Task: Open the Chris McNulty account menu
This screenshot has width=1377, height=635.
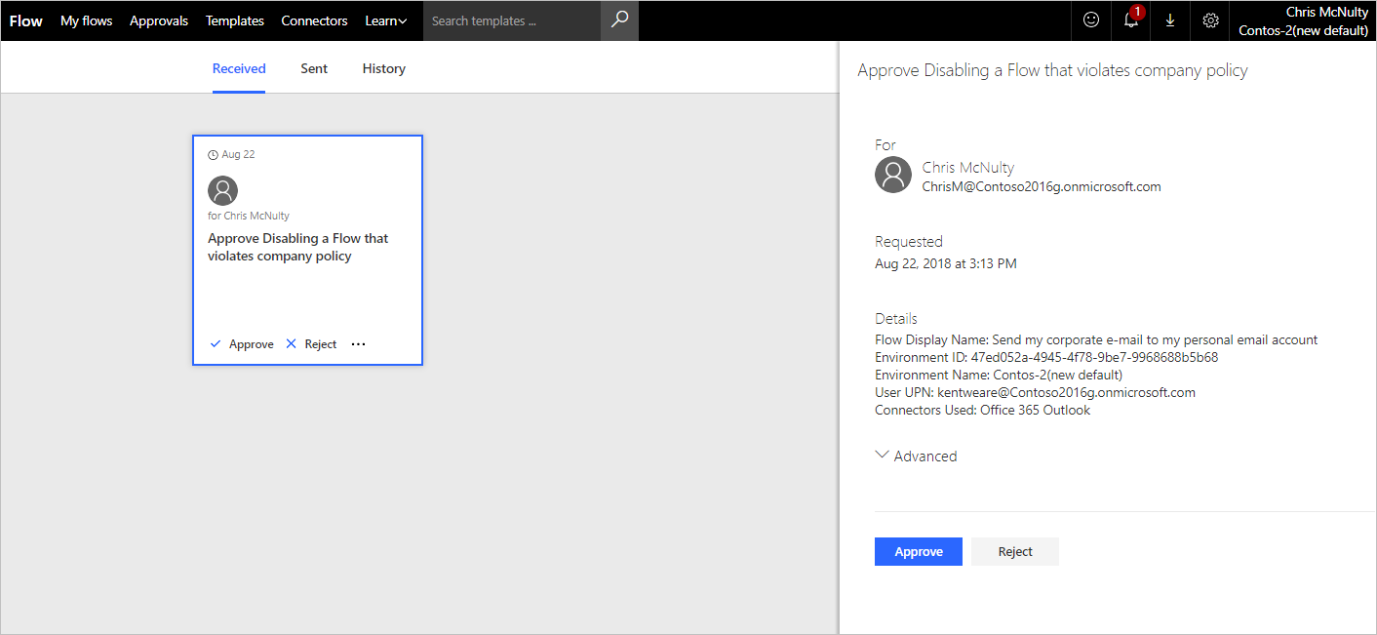Action: tap(1303, 20)
